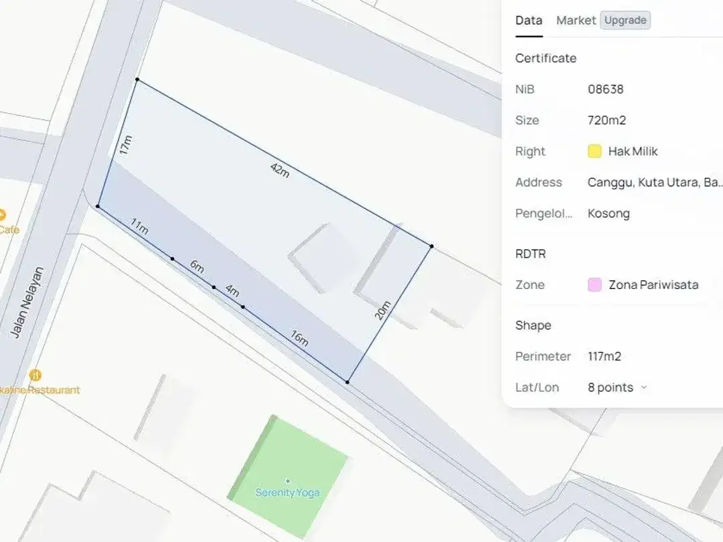This screenshot has height=542, width=723.
Task: Click the 17m boundary length label
Action: point(125,145)
